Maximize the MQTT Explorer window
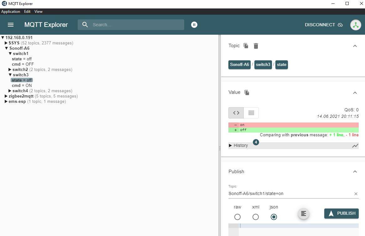The image size is (365, 236). 347,3
